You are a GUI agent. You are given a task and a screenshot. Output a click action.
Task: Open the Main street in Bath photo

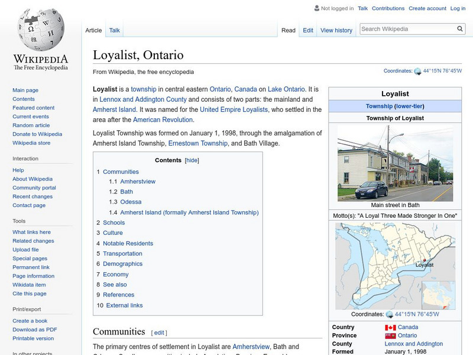395,163
